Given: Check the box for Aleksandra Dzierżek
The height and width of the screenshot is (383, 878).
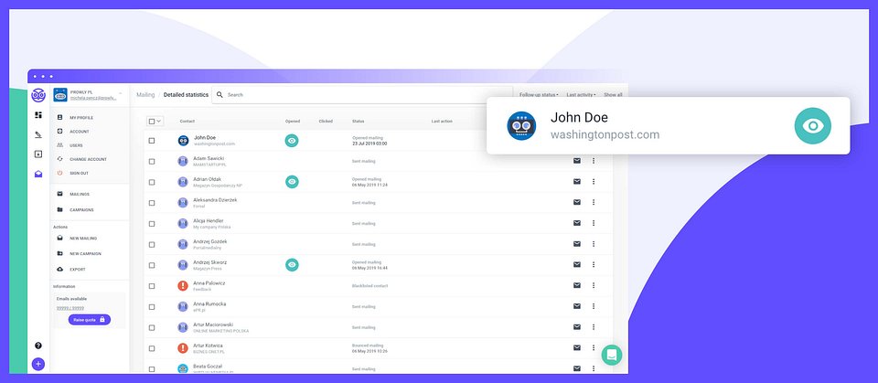Looking at the screenshot, I should pos(152,203).
